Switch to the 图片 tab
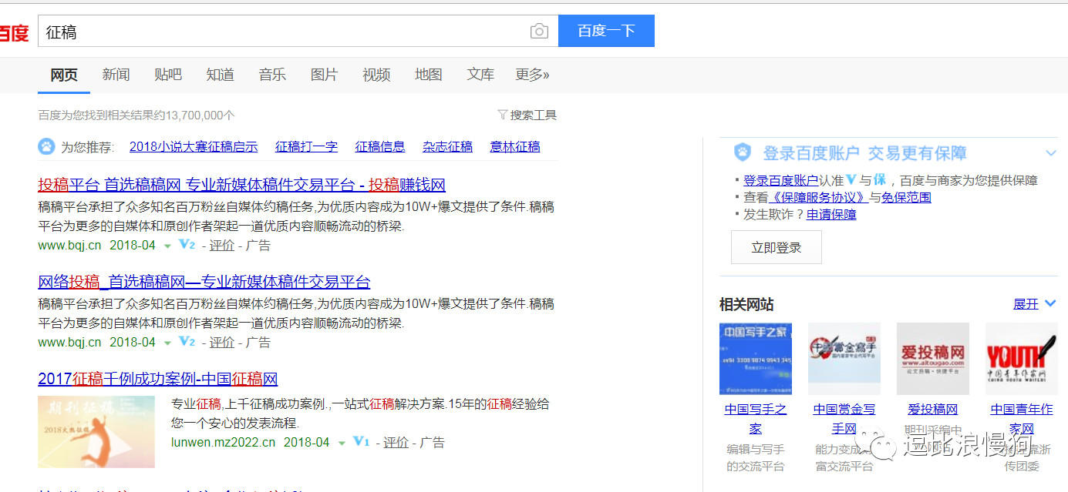 point(324,75)
